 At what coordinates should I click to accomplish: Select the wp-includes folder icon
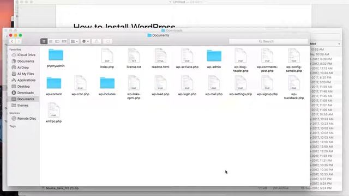pos(107,83)
